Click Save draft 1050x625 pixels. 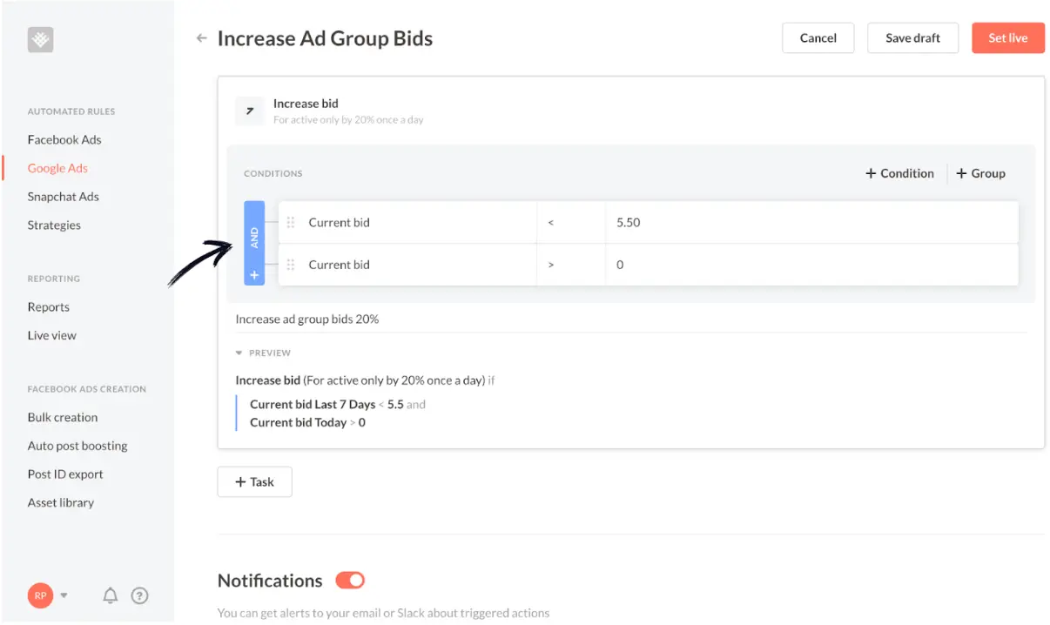[x=912, y=37]
